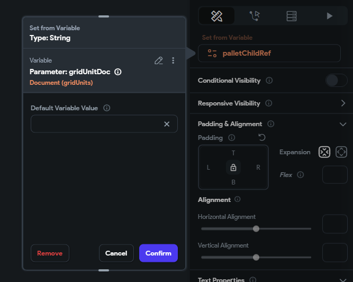Viewport: 353px width, 282px height.
Task: Click the right padding R field
Action: tap(258, 168)
